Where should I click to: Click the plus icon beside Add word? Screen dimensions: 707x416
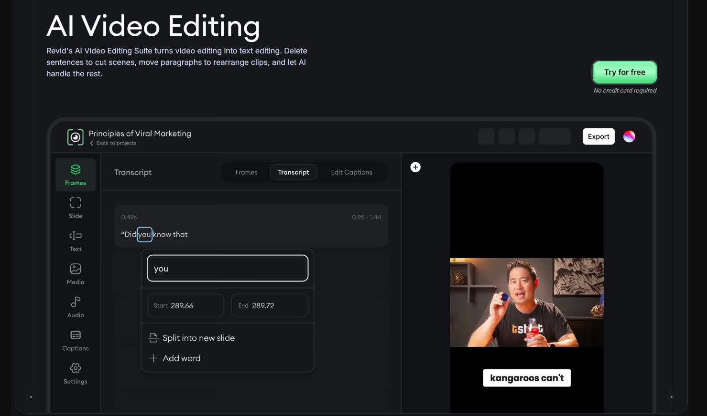coord(153,358)
